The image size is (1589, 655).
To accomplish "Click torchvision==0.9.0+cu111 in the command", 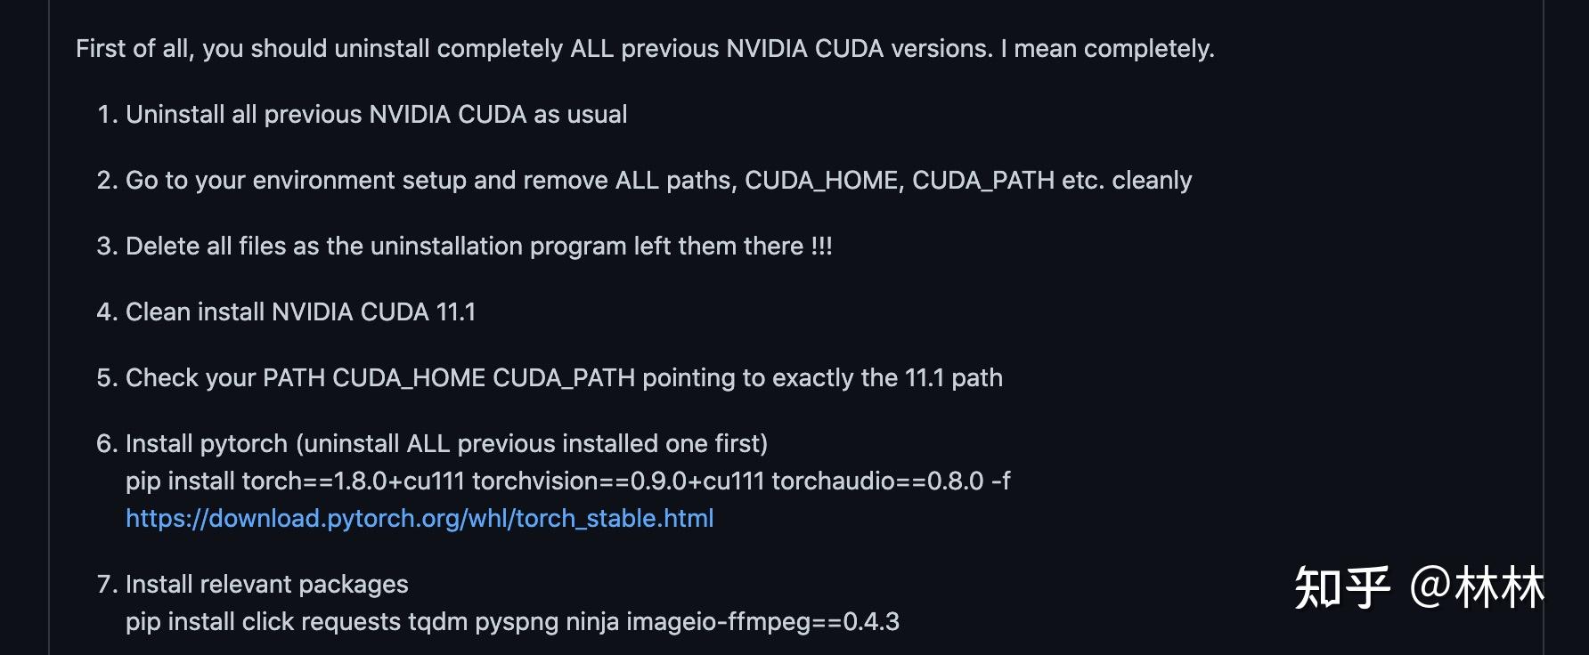I will tap(618, 481).
